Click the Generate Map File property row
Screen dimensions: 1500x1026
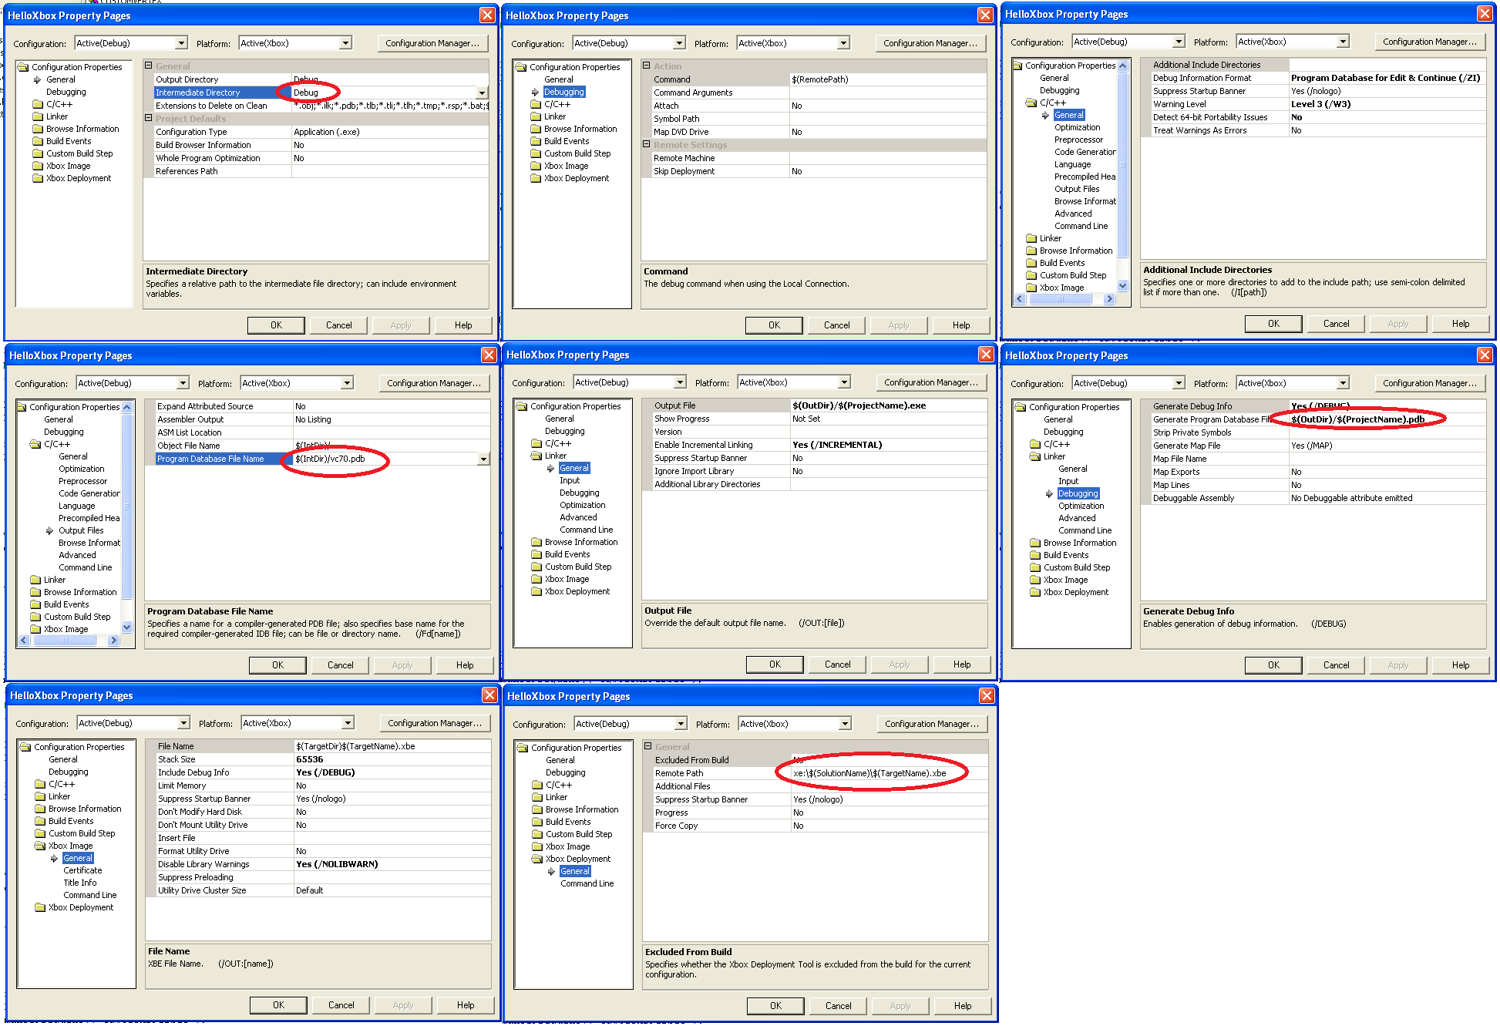[1313, 446]
